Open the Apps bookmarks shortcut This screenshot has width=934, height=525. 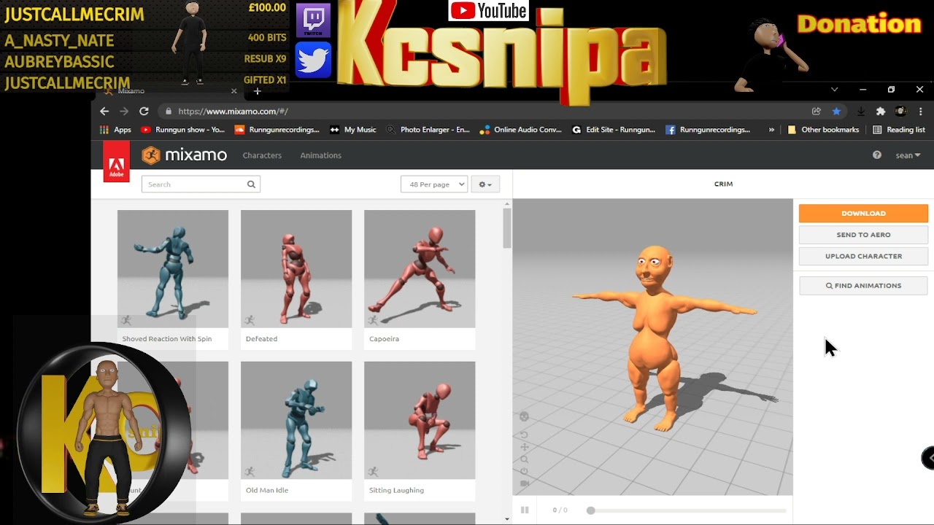pyautogui.click(x=115, y=130)
